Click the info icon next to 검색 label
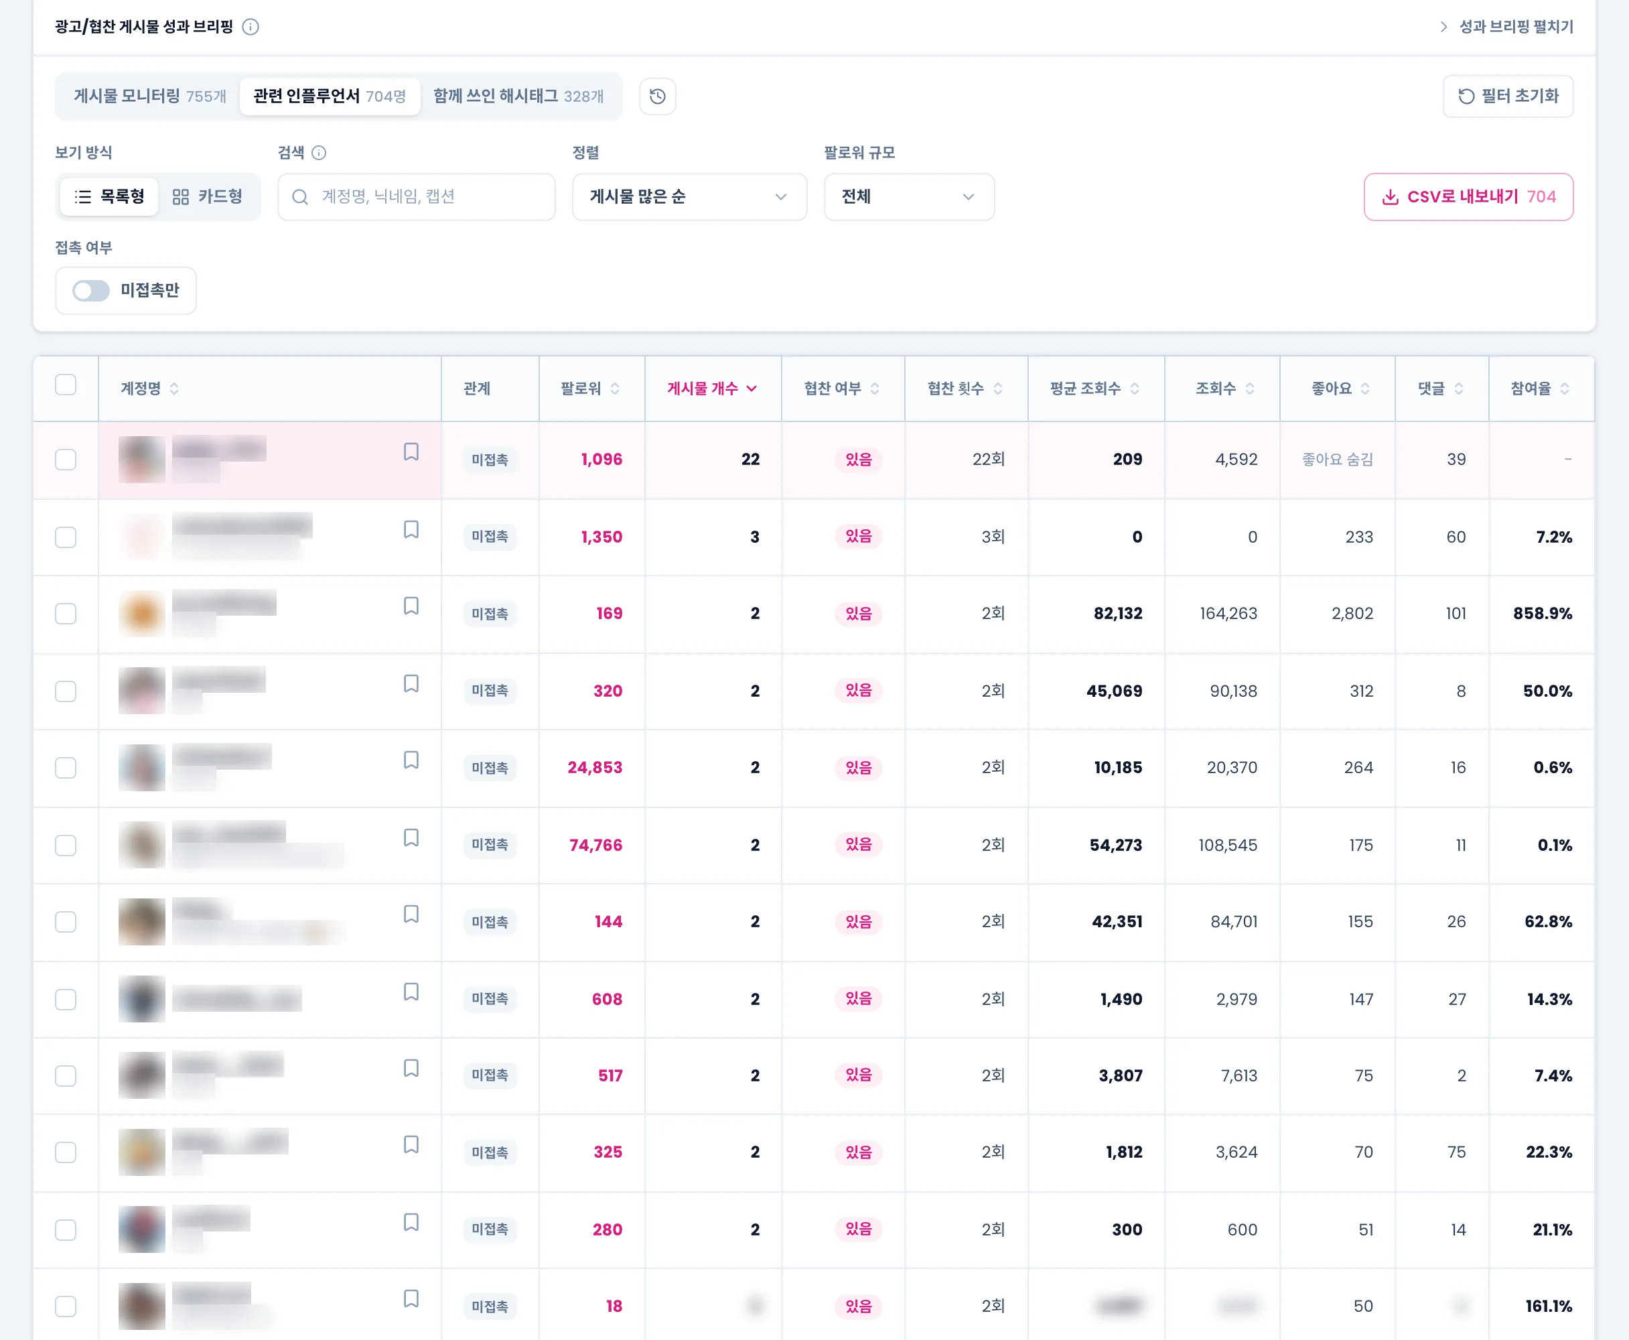 pos(319,153)
